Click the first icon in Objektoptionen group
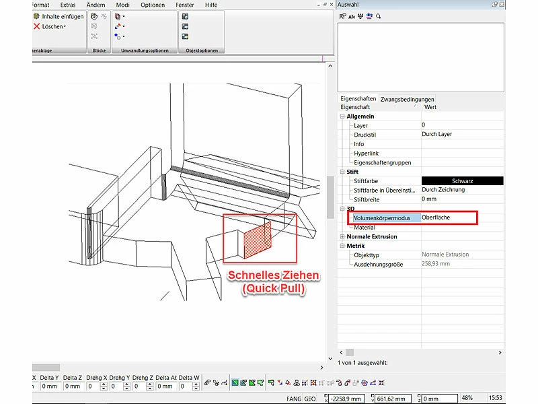The height and width of the screenshot is (404, 538). pyautogui.click(x=185, y=16)
